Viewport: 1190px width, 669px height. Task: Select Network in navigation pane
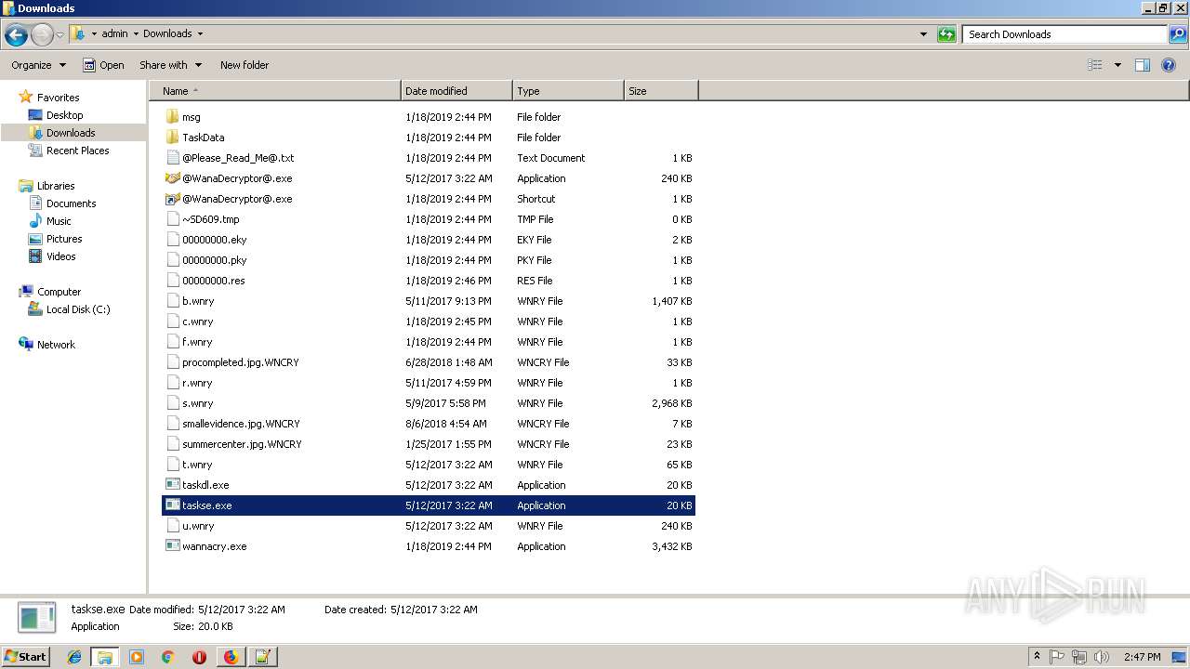(x=56, y=345)
